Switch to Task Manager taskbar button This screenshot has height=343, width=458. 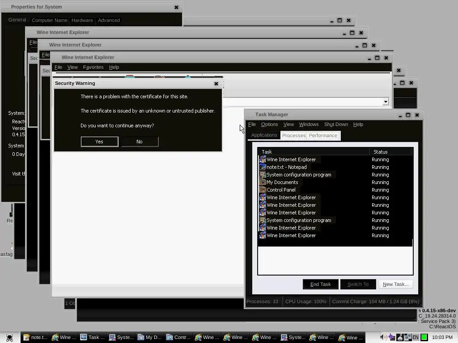pyautogui.click(x=93, y=338)
